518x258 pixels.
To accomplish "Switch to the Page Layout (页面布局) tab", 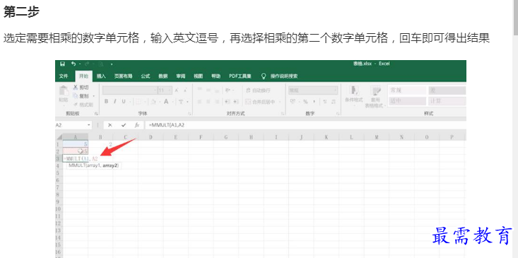I will point(123,76).
